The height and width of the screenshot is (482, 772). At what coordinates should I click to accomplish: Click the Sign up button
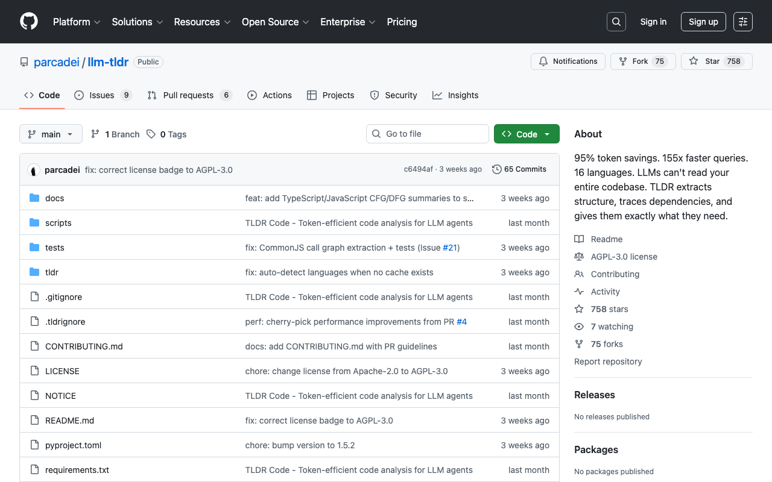[x=703, y=21]
